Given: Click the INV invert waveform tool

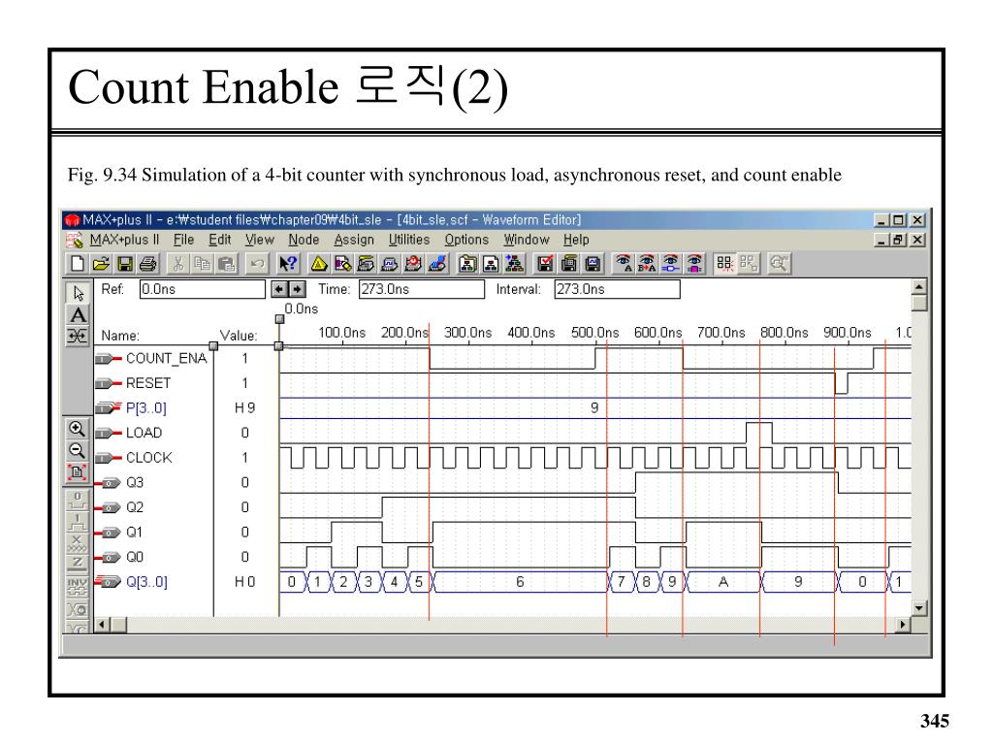Looking at the screenshot, I should click(x=78, y=587).
